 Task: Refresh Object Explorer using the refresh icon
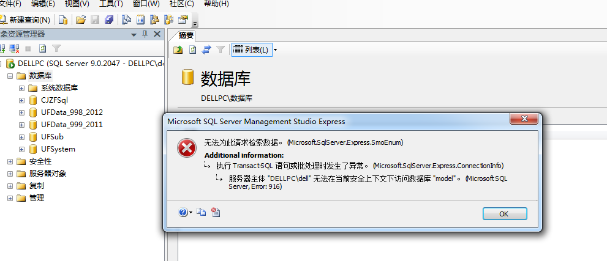coord(43,49)
